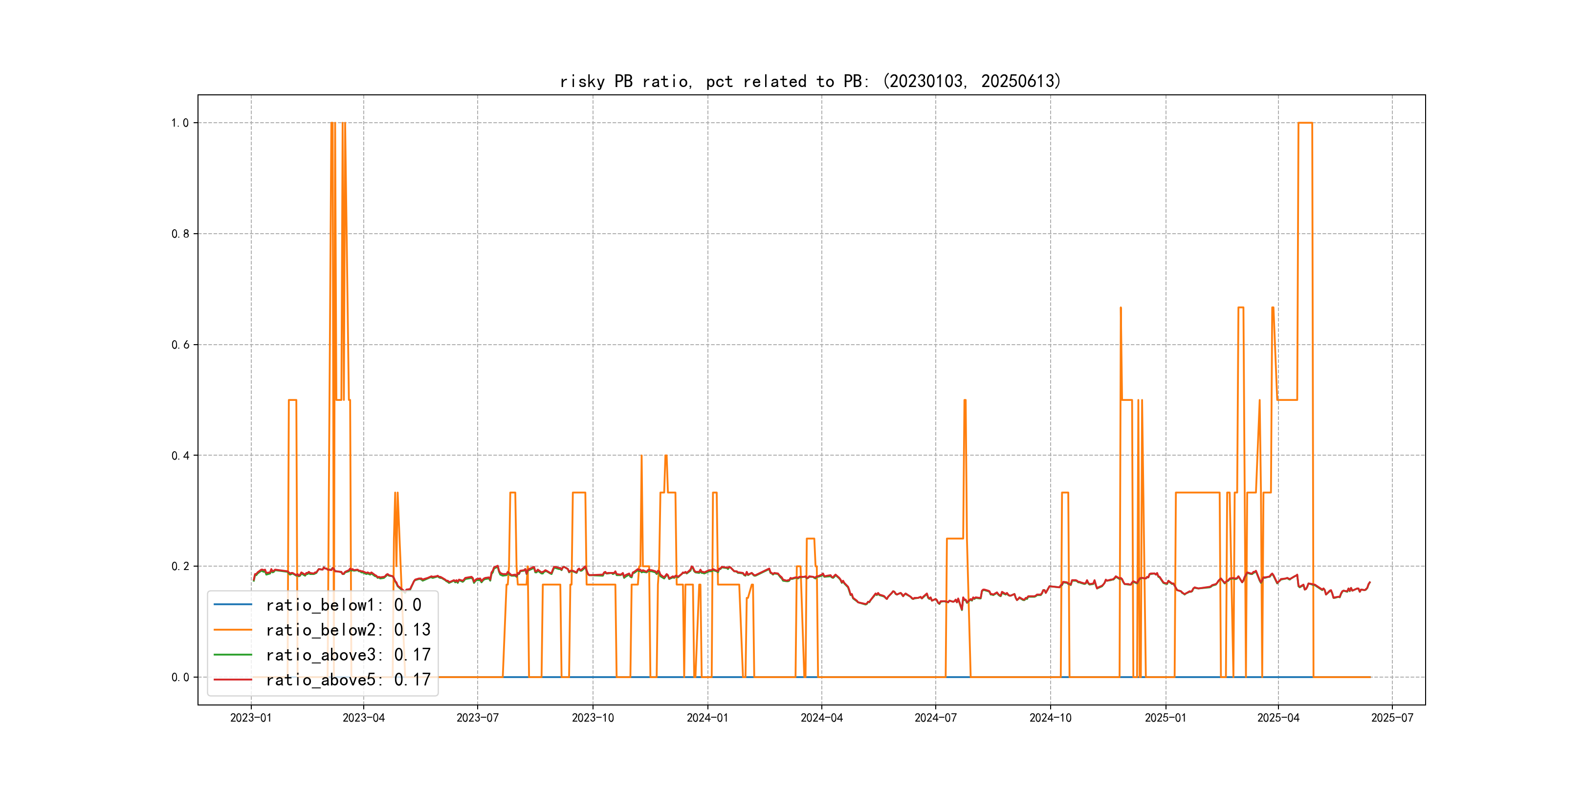Viewport: 1584px width, 792px height.
Task: Click the 'ratio_below1: 0.0' legend label
Action: coord(343,605)
